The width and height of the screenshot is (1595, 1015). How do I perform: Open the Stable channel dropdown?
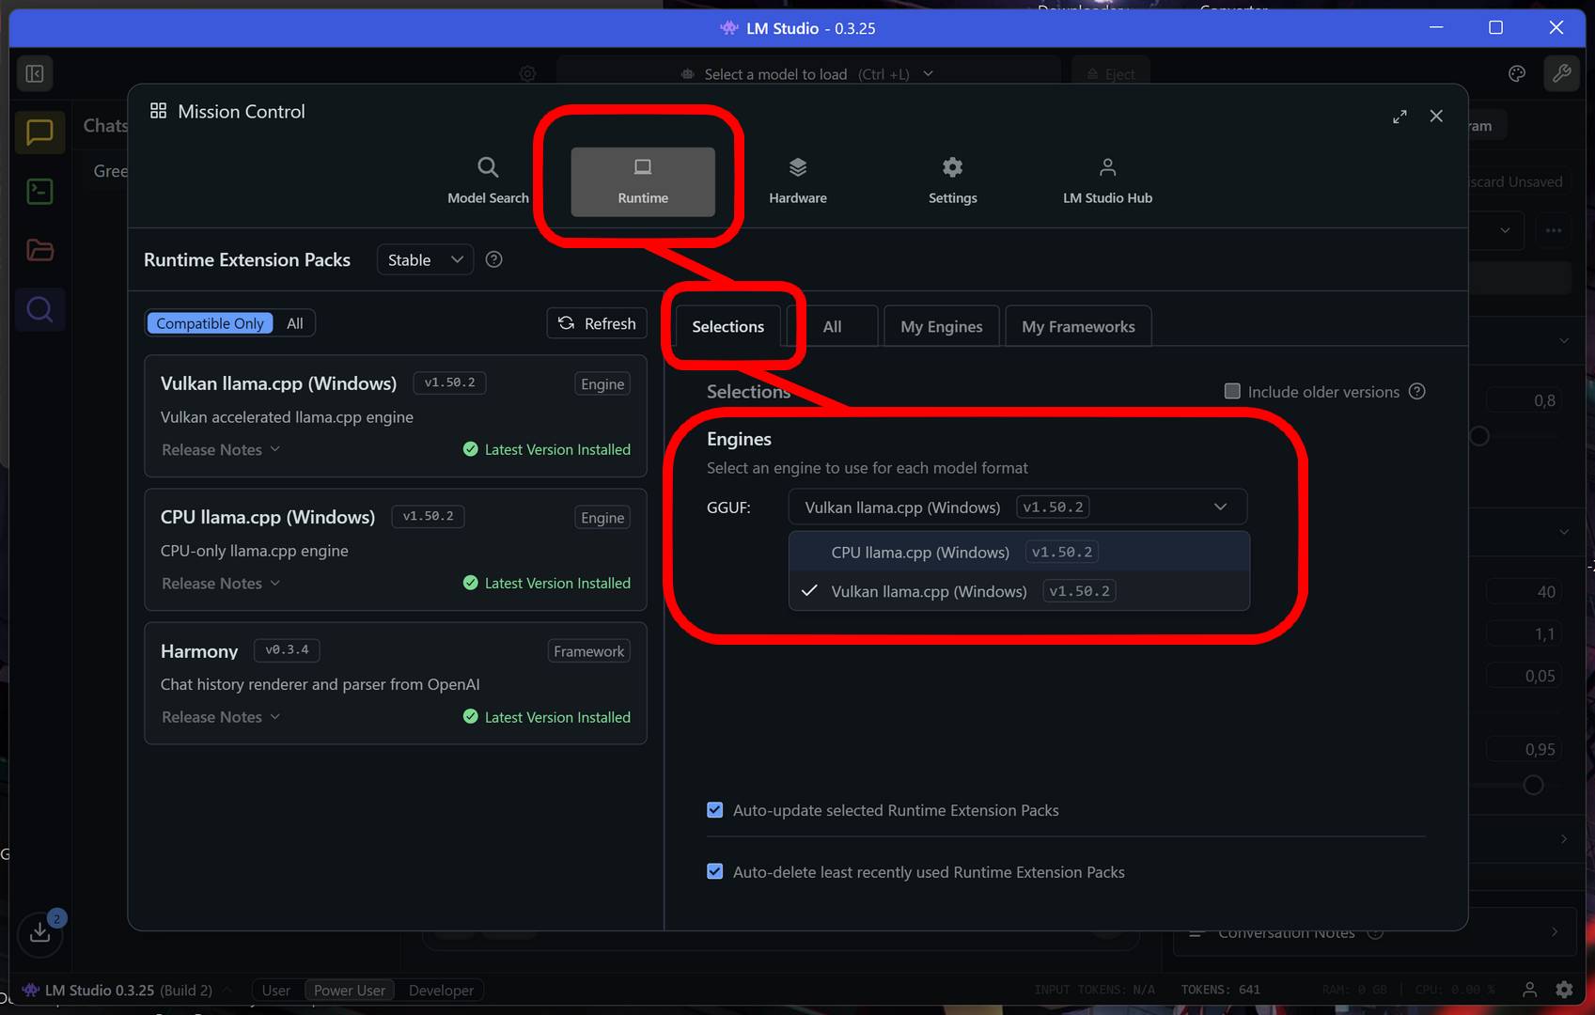click(x=425, y=259)
